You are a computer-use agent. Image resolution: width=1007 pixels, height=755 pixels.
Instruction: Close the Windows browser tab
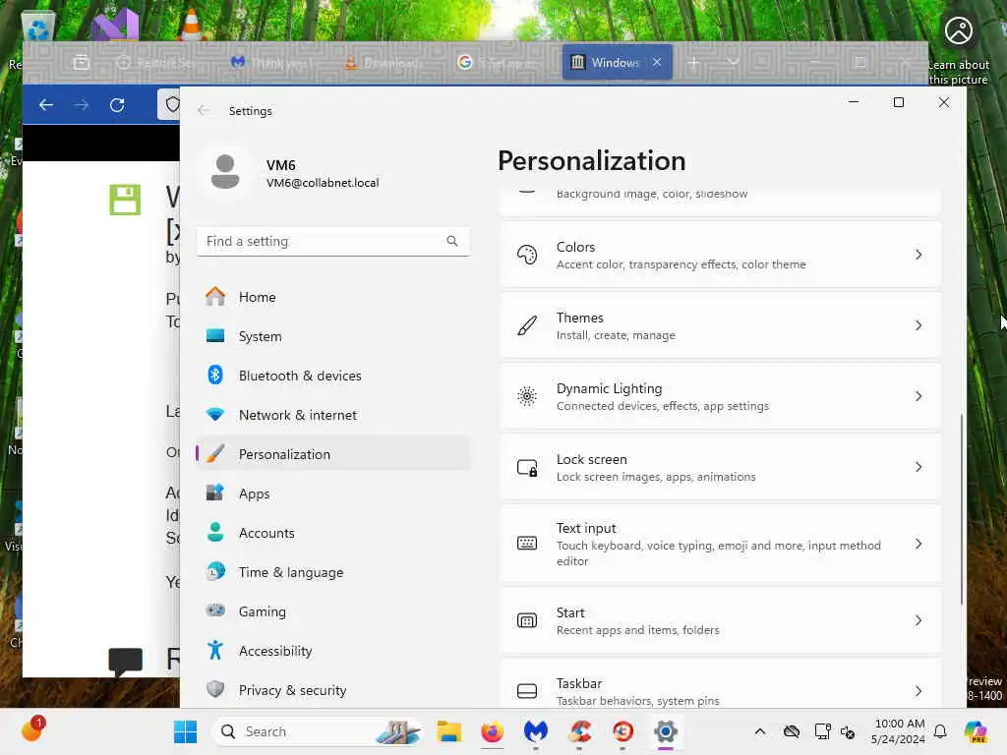click(x=656, y=62)
